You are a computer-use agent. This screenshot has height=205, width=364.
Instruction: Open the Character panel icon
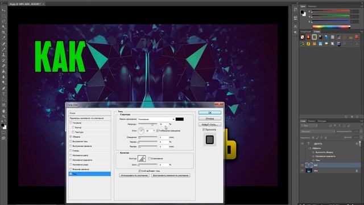(295, 27)
